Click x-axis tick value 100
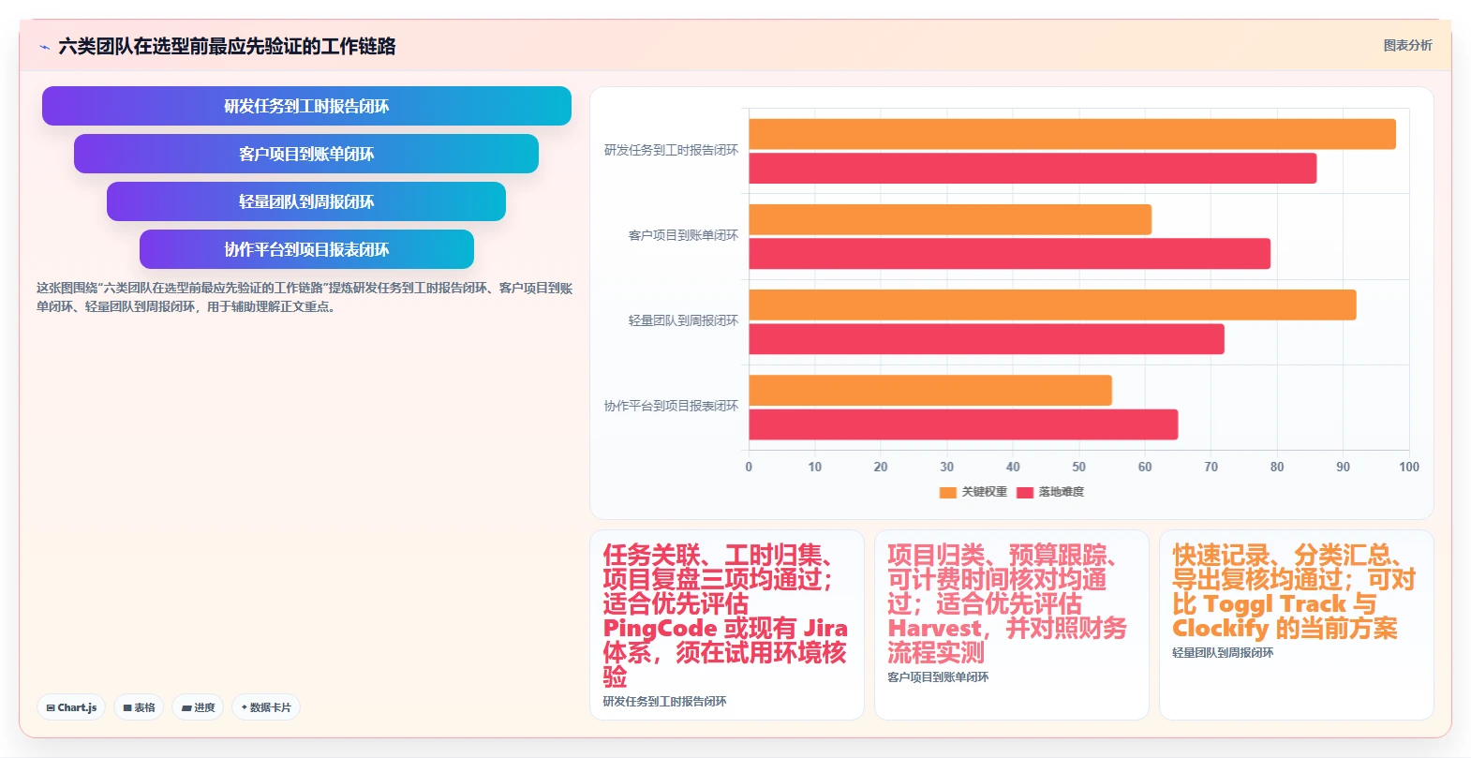 click(1409, 467)
